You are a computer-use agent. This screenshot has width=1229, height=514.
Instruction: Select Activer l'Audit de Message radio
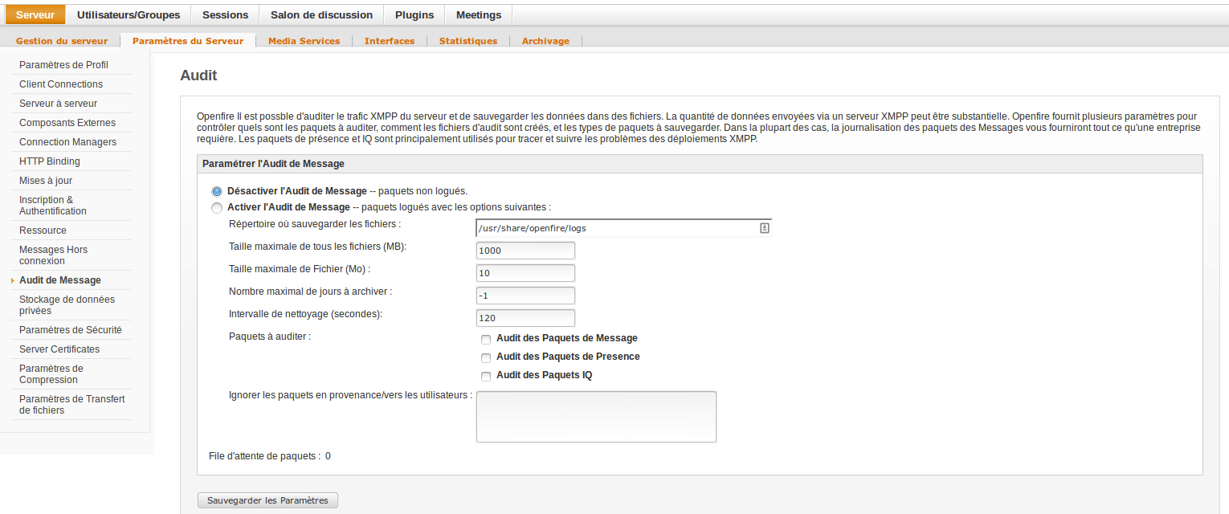217,208
